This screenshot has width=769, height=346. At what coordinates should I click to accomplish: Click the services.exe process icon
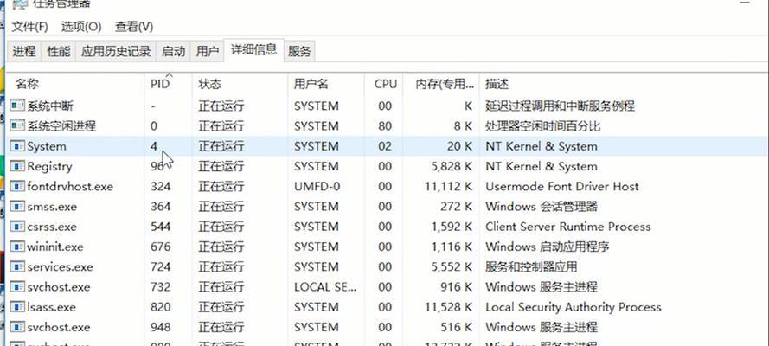(x=17, y=266)
